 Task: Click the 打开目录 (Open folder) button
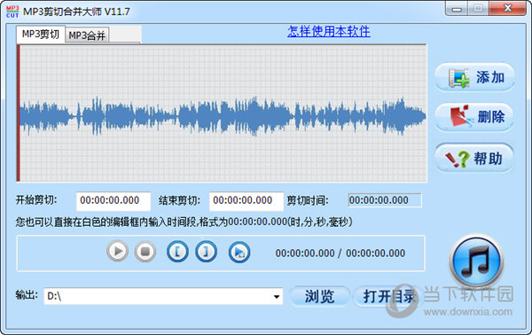(387, 296)
